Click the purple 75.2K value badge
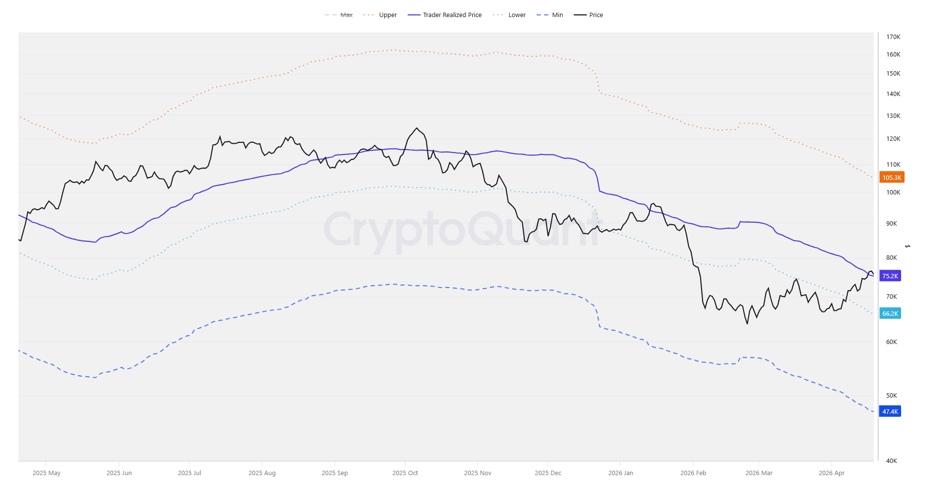This screenshot has height=480, width=925. 890,276
